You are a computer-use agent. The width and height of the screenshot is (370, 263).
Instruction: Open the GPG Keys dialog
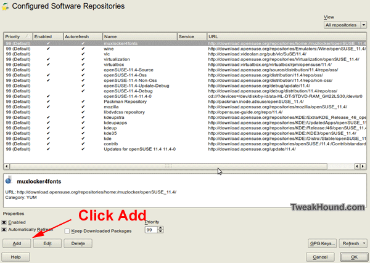pos(323,244)
